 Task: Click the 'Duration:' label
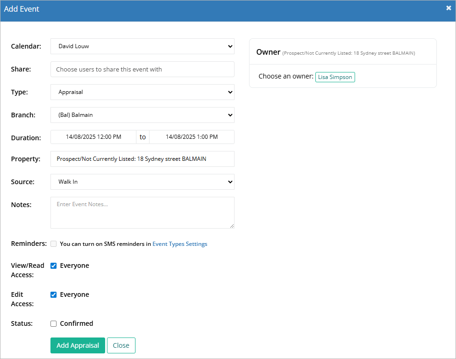(26, 138)
